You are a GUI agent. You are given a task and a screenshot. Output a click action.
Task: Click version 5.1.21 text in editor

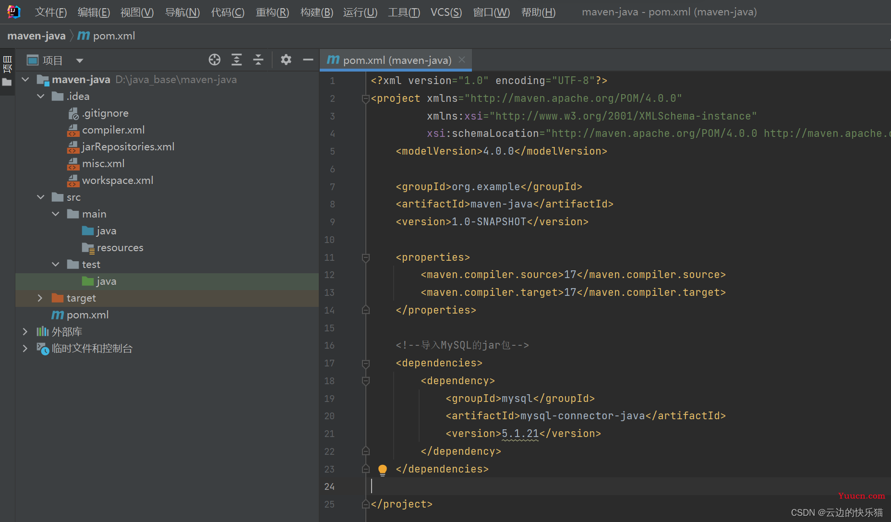[x=520, y=434]
